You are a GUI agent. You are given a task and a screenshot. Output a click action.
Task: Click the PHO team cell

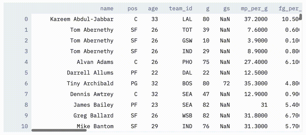tap(187, 62)
